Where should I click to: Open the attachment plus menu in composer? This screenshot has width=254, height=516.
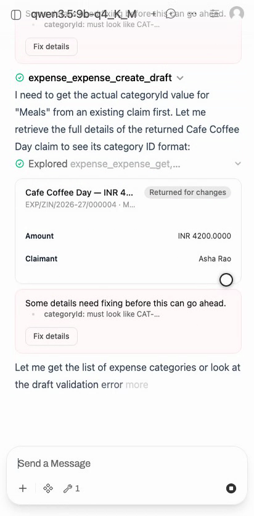pos(23,488)
